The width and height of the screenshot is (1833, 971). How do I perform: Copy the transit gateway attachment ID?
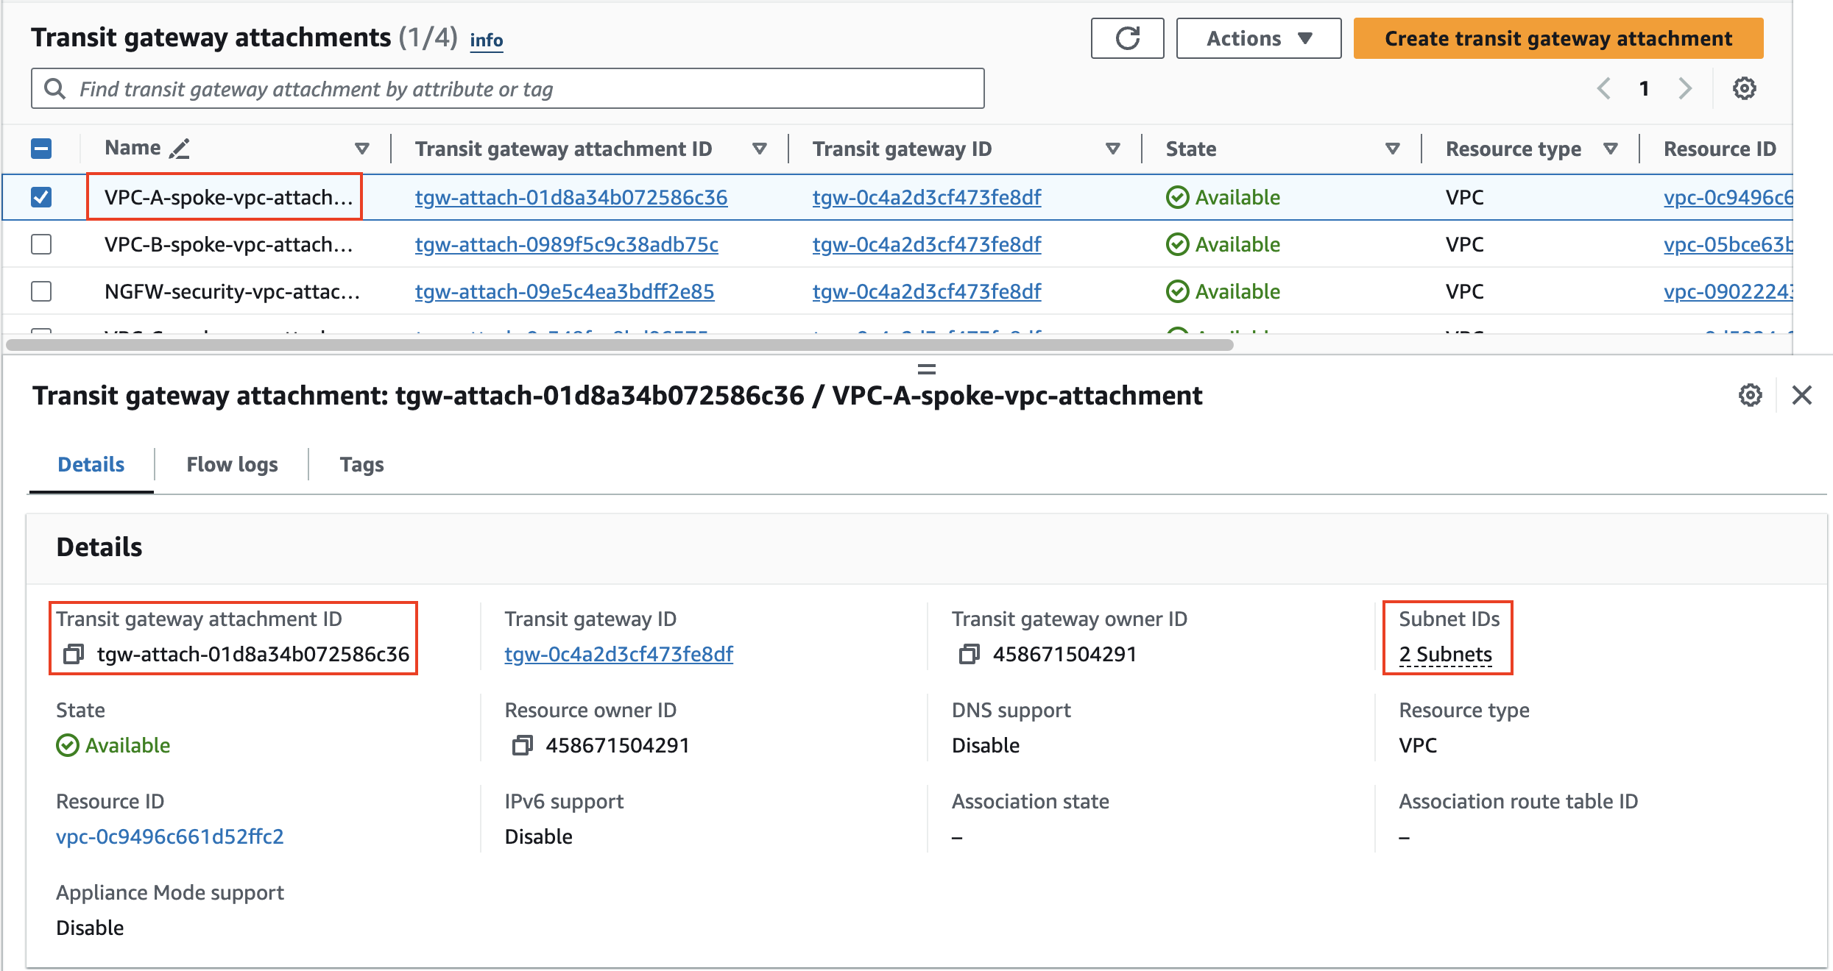(x=74, y=654)
